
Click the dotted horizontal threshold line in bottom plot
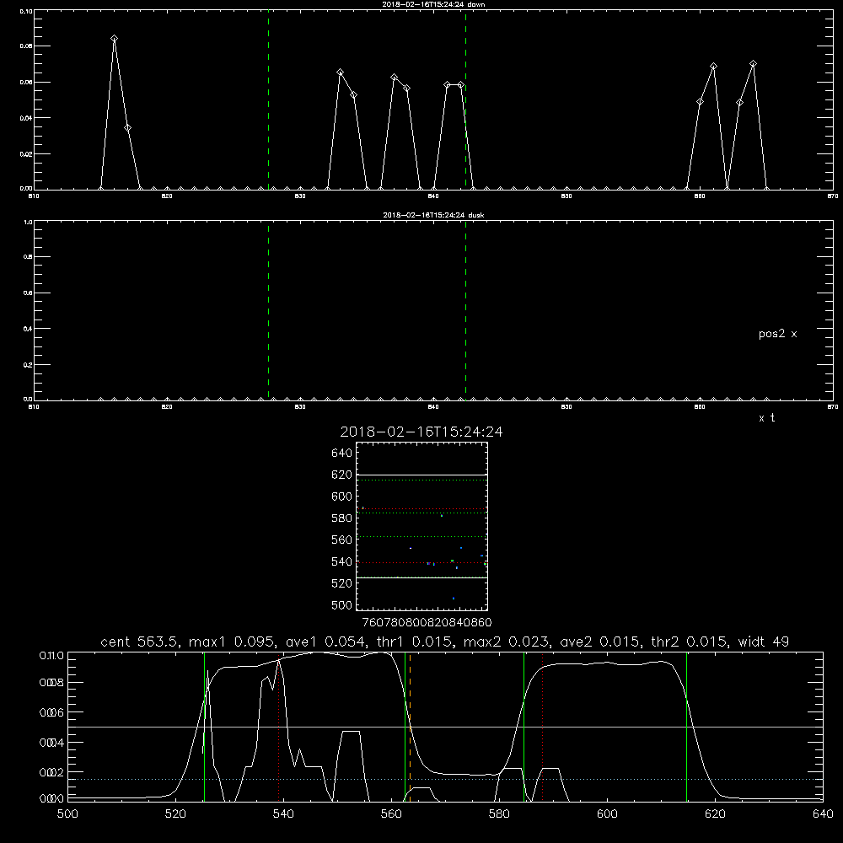coord(445,779)
